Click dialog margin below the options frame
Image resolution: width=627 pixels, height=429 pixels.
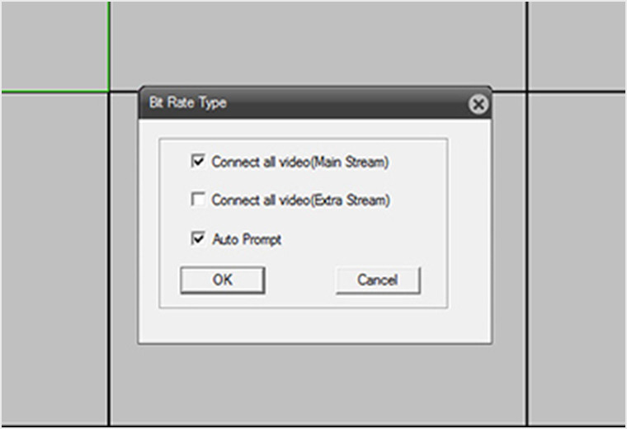313,326
